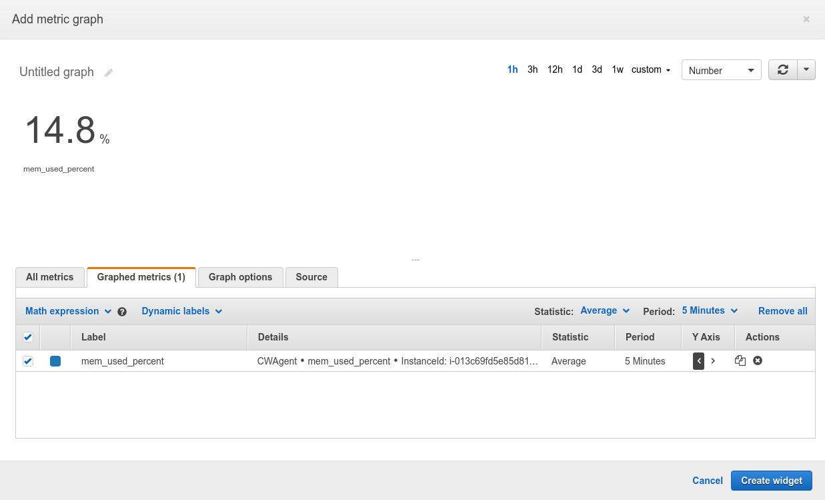Screen dimensions: 825x500
Task: Remove mem_used_percent metric with x icon
Action: click(x=758, y=360)
